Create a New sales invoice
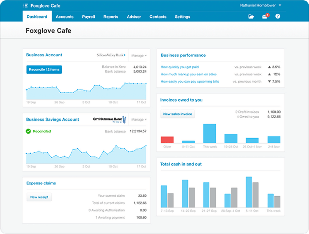Image resolution: width=309 pixels, height=234 pixels. 177,114
